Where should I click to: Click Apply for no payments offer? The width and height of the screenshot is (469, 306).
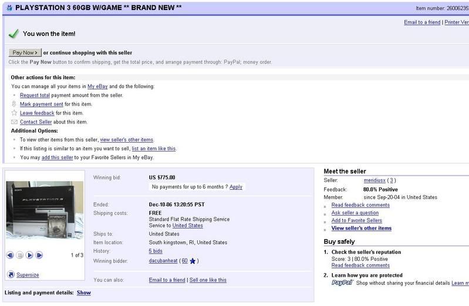pos(236,187)
